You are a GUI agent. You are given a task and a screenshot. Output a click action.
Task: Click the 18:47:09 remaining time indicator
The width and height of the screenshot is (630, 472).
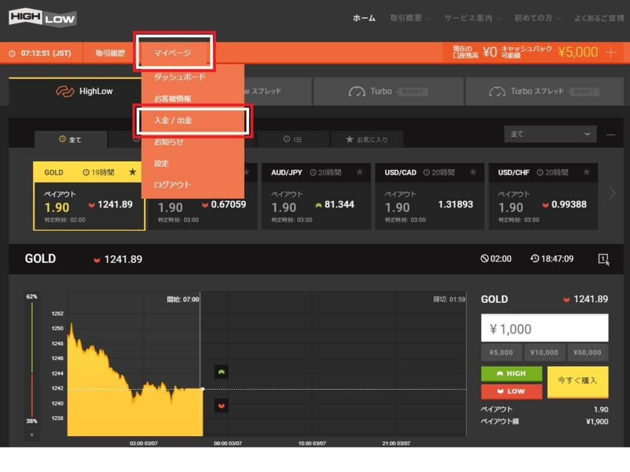pos(552,259)
